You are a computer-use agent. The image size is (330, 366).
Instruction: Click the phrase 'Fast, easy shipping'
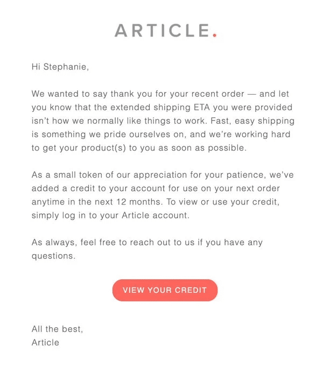(252, 121)
